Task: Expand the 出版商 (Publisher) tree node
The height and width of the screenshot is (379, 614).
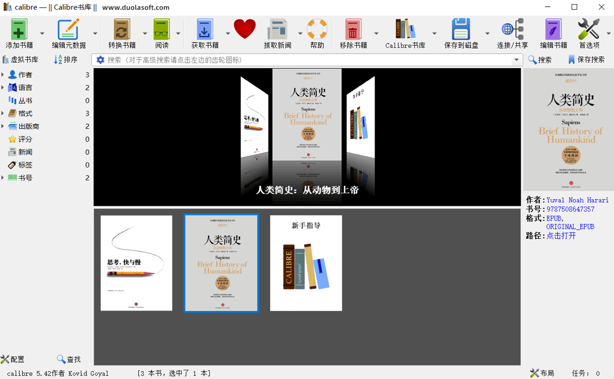Action: (x=3, y=126)
